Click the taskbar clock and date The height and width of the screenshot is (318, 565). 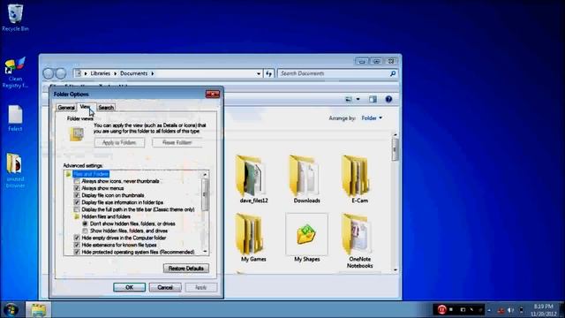[543, 310]
